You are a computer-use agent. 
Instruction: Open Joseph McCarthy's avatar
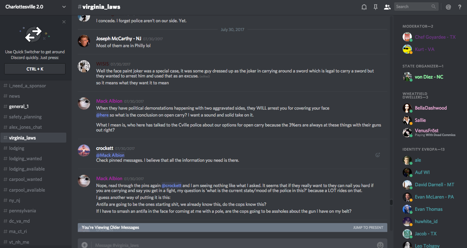84,41
